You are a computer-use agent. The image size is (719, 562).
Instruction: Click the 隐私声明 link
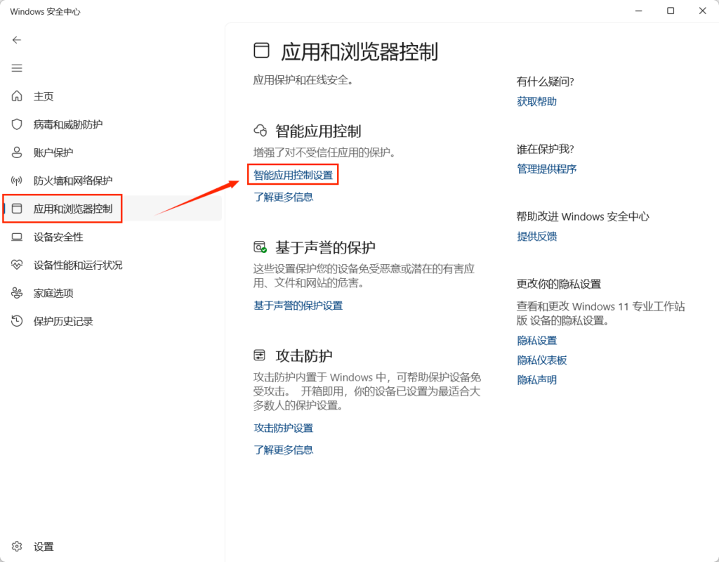(x=537, y=380)
